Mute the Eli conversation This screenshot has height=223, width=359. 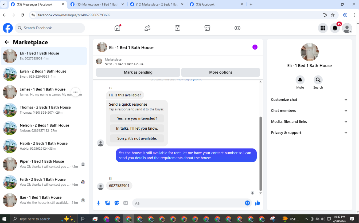300,80
